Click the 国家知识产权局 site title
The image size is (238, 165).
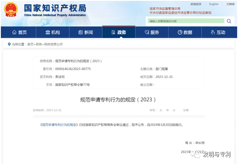click(55, 8)
